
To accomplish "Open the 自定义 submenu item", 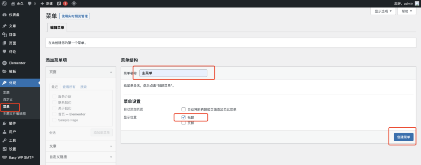I will [8, 99].
